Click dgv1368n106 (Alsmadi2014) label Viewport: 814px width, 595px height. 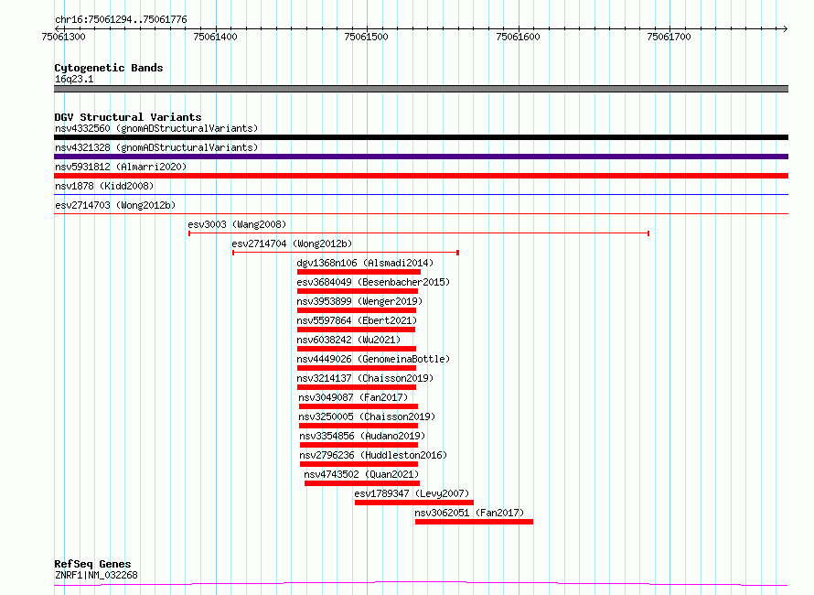[365, 263]
